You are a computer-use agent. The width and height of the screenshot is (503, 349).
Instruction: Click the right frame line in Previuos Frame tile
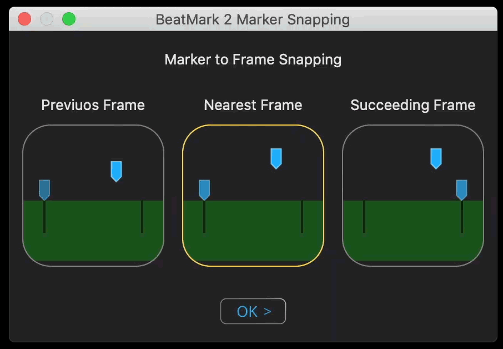click(x=142, y=217)
